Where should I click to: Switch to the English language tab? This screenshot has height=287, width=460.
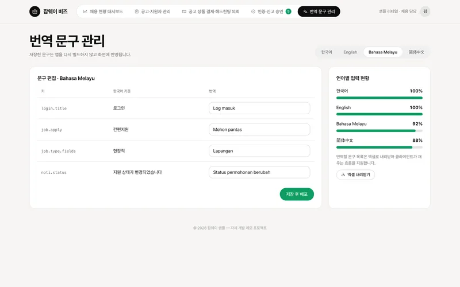point(350,52)
